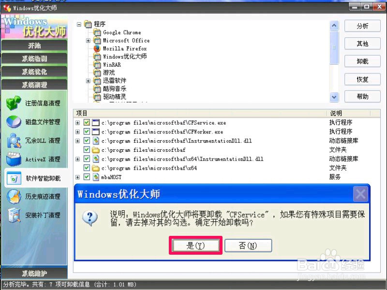Click the CFService.exe program icon
The width and height of the screenshot is (387, 290).
point(95,123)
